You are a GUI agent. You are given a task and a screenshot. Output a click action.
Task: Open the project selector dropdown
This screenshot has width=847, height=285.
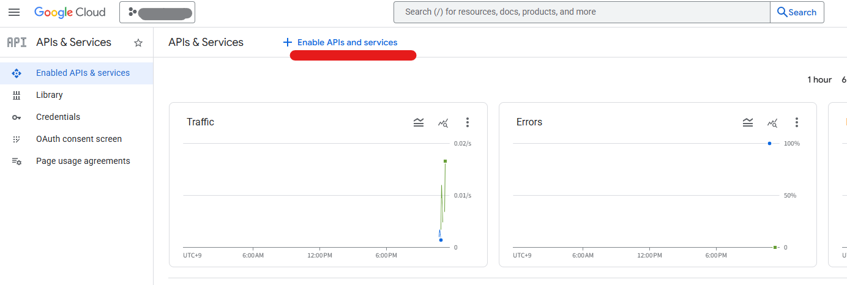tap(157, 12)
